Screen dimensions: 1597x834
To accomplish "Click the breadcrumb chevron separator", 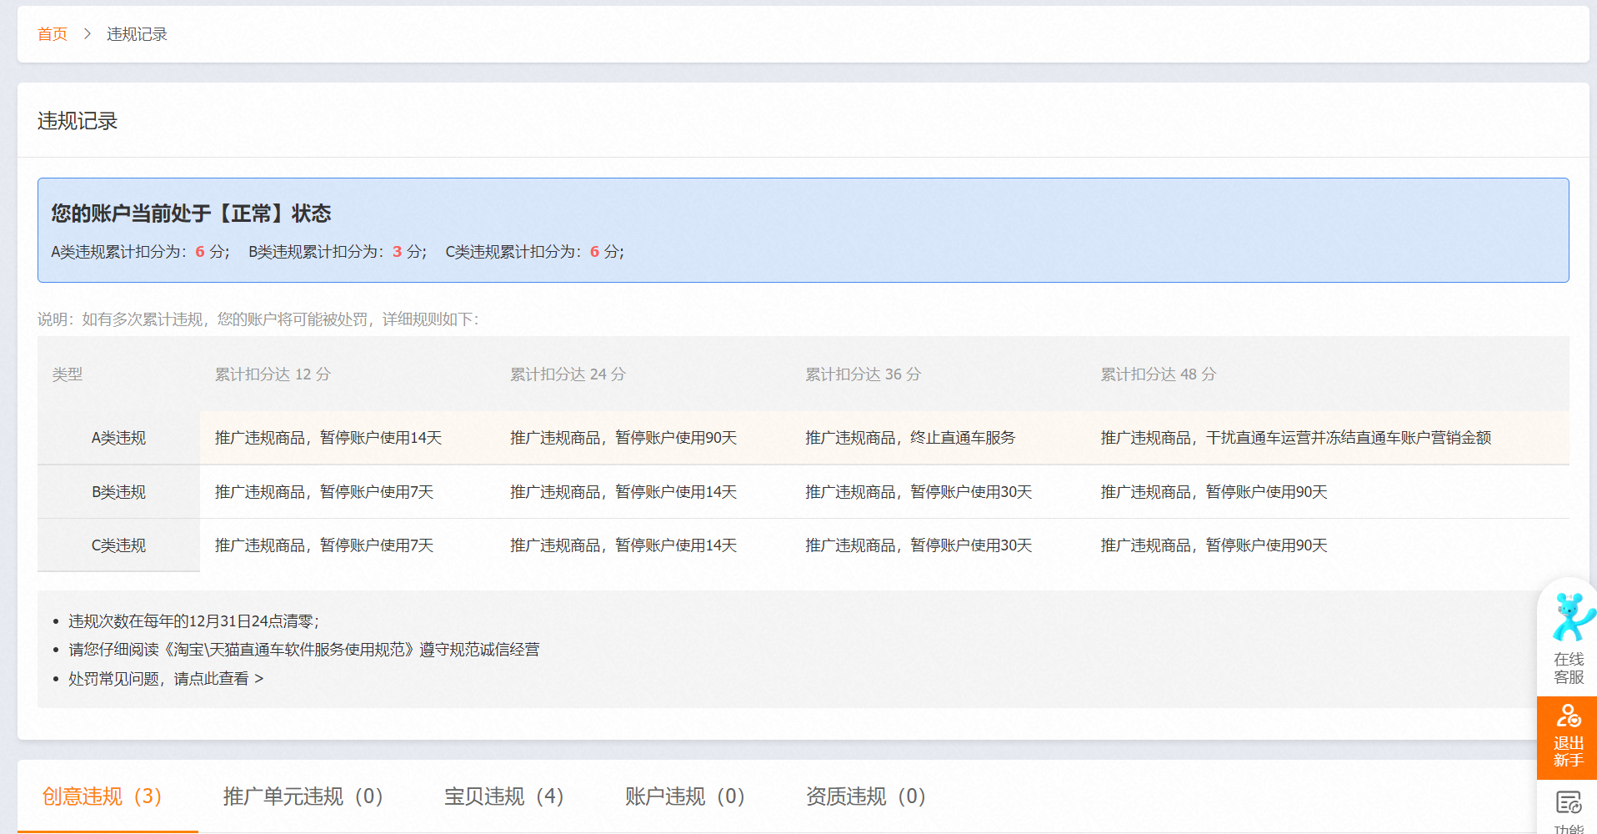I will point(86,33).
